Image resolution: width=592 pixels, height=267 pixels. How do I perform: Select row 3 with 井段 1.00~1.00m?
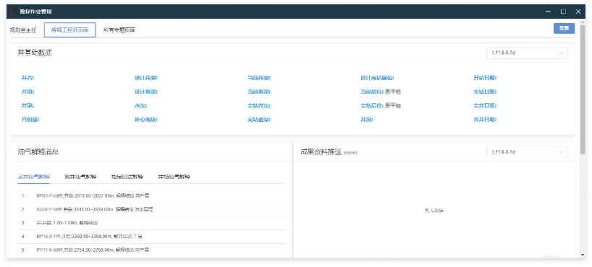pos(151,223)
